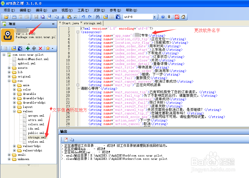Open the favorites star dropdown arrow
Viewport: 249px width, 178px height.
[x=52, y=48]
